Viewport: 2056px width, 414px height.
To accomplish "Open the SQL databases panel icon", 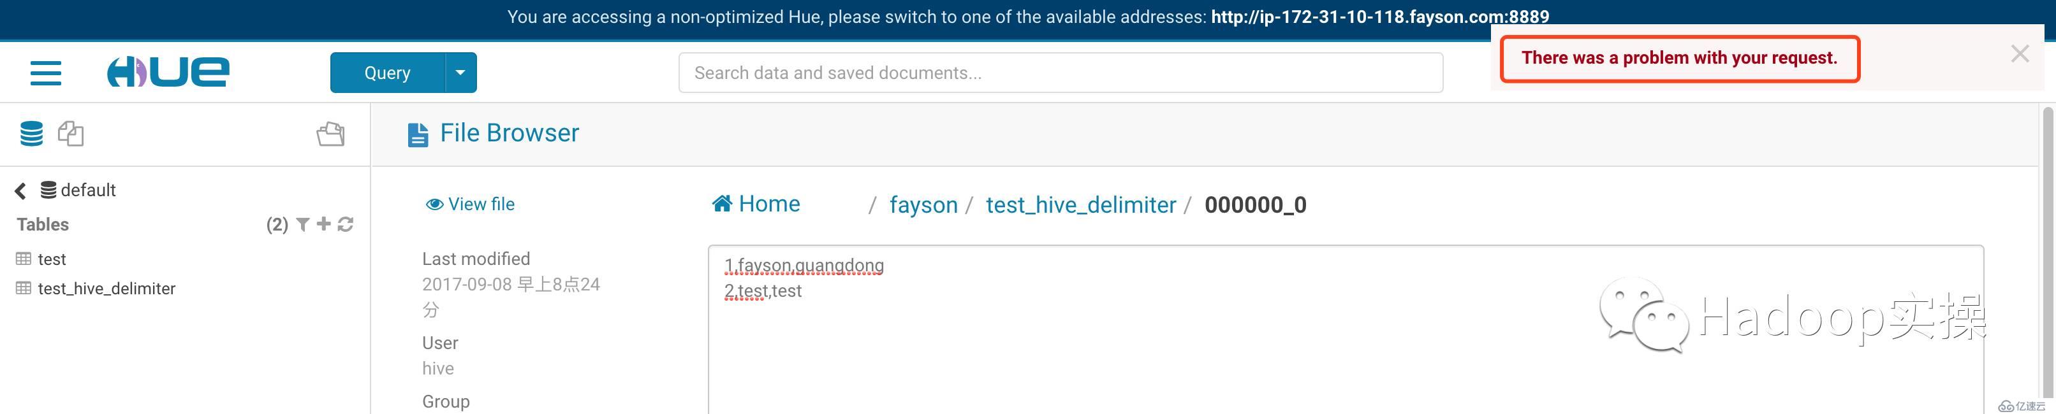I will [x=32, y=134].
